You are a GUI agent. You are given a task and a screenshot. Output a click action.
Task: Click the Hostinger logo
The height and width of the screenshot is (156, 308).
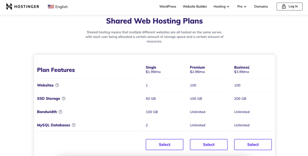click(23, 6)
